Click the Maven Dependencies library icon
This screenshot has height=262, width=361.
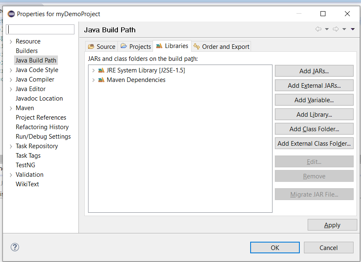pos(101,80)
